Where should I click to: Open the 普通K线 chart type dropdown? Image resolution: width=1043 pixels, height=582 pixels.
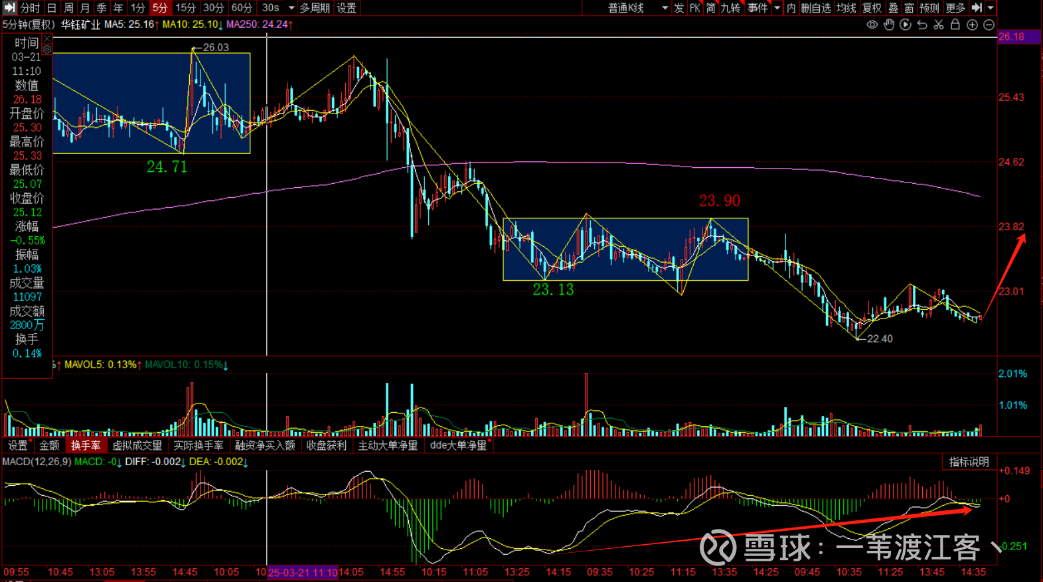(x=637, y=8)
